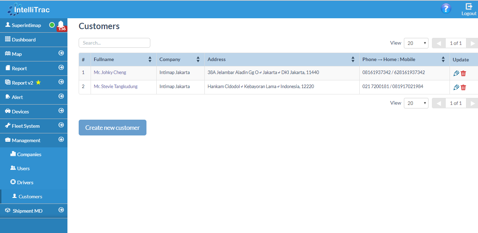Image resolution: width=478 pixels, height=233 pixels.
Task: Open the Mr. Johky Cheng customer link
Action: (110, 72)
